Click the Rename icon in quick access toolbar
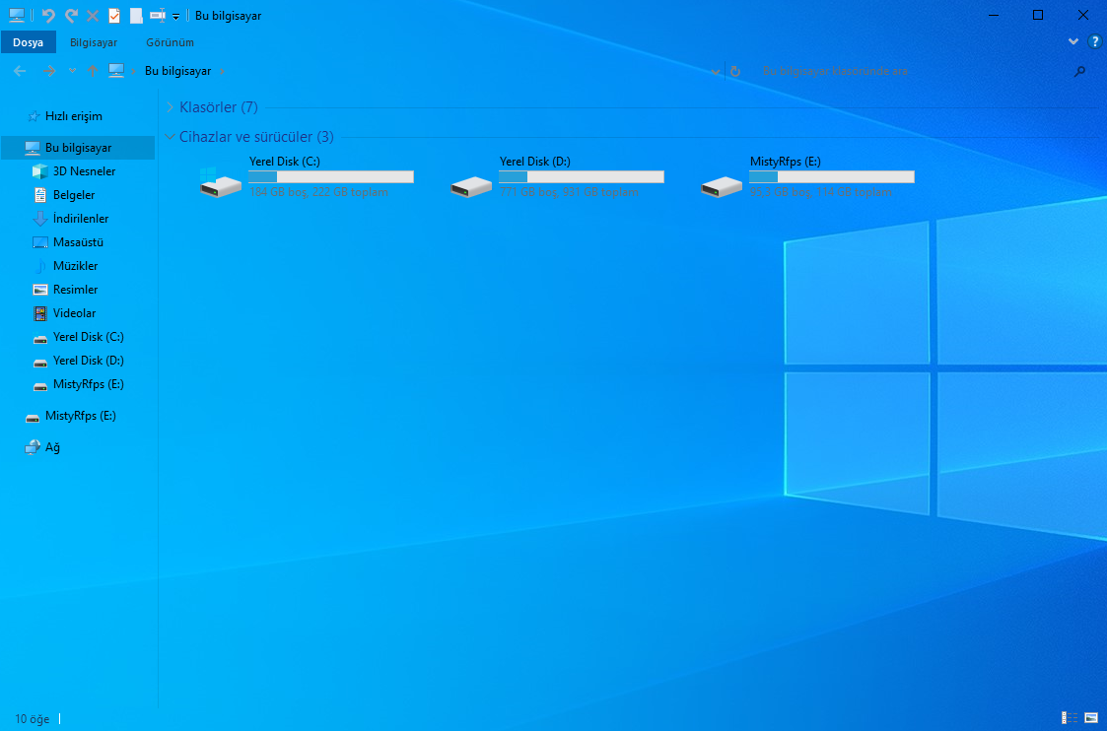Viewport: 1107px width, 731px height. 158,15
